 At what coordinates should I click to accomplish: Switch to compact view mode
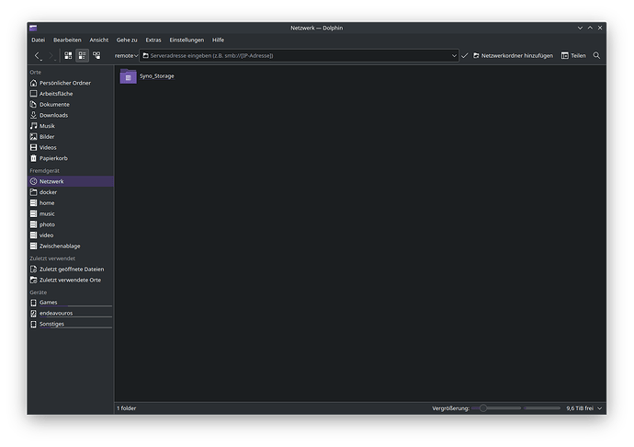click(x=82, y=55)
